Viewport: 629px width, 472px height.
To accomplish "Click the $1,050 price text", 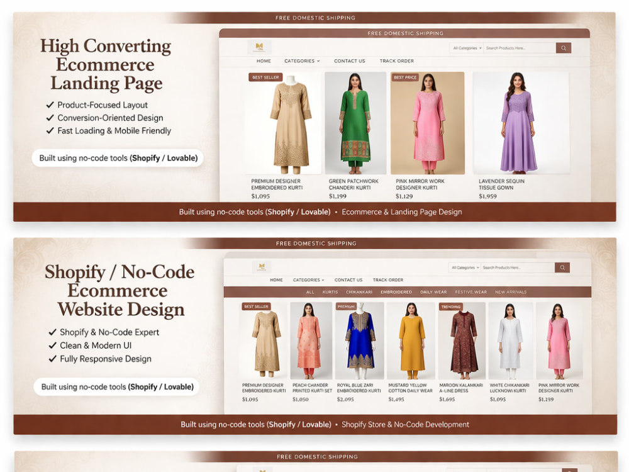I will pyautogui.click(x=301, y=400).
